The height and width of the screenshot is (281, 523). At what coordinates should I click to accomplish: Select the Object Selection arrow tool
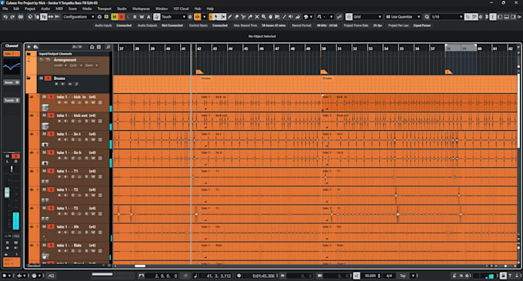coord(216,17)
